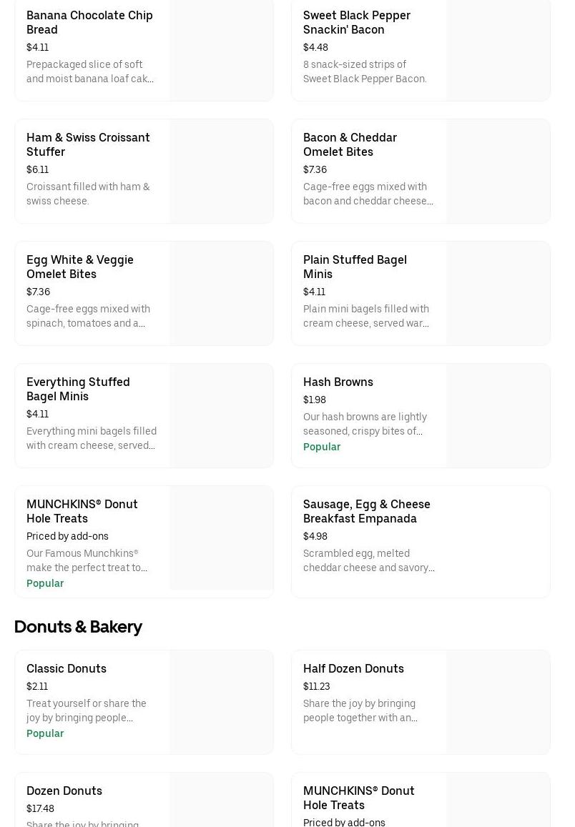Click the $11.23 Half Dozen Donuts price
The width and height of the screenshot is (575, 827).
tap(317, 686)
